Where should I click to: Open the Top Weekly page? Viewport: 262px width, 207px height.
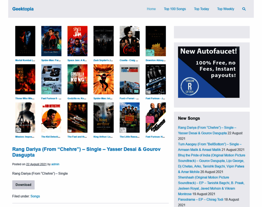(225, 9)
